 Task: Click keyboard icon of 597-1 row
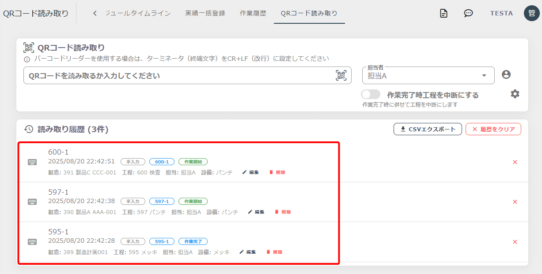(32, 202)
